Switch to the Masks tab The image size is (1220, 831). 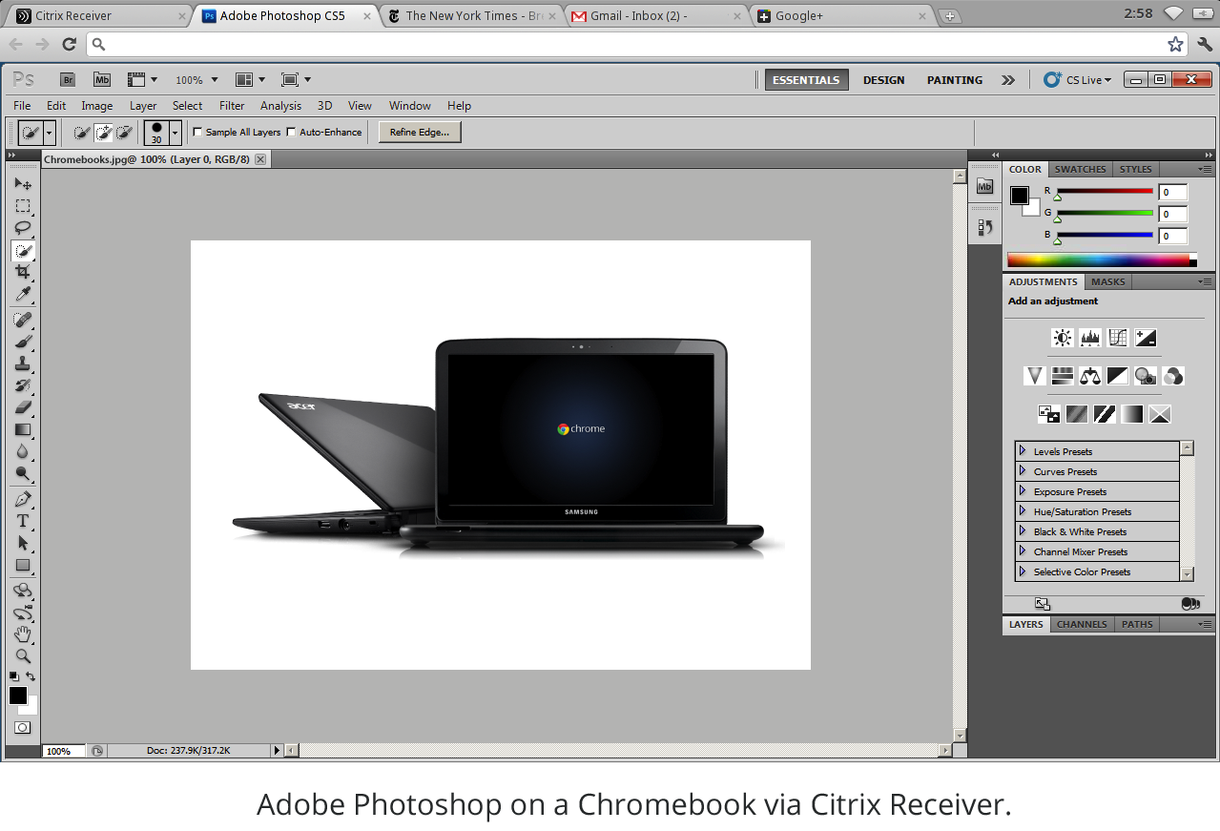1107,281
